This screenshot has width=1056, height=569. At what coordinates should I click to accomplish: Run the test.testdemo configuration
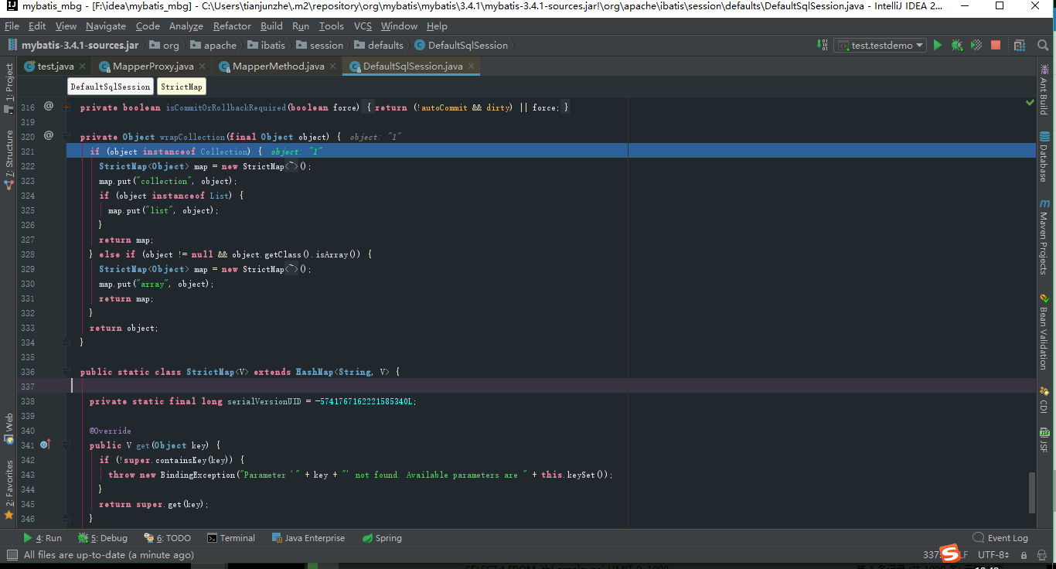(x=938, y=45)
